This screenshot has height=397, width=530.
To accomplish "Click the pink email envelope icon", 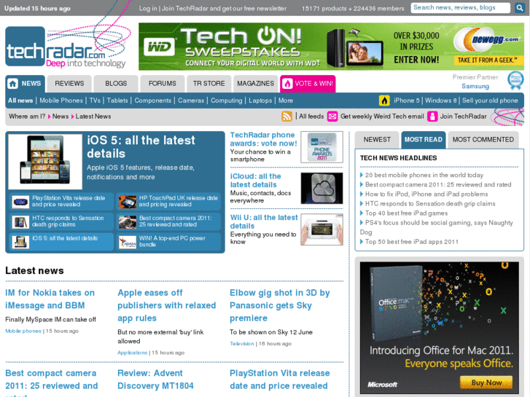I will 332,117.
